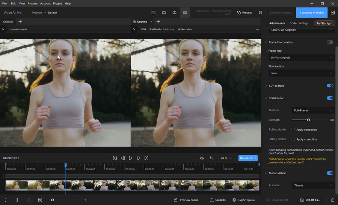
Task: Click Projects in the breadcrumb
Action: pyautogui.click(x=37, y=13)
